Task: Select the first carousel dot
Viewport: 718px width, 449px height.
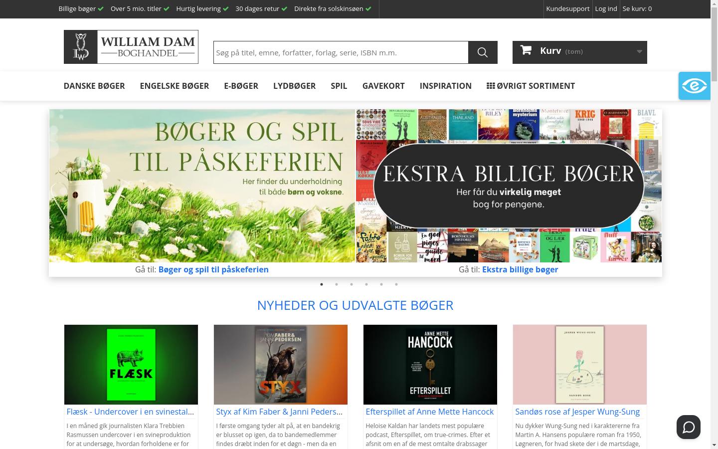Action: [322, 284]
